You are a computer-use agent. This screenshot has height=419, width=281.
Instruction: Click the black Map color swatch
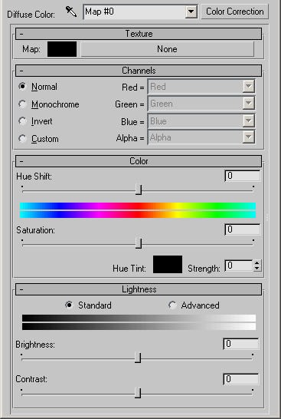pos(62,49)
